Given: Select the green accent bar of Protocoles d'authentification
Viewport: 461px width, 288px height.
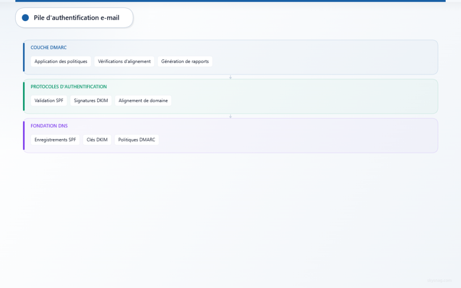Looking at the screenshot, I should point(24,96).
